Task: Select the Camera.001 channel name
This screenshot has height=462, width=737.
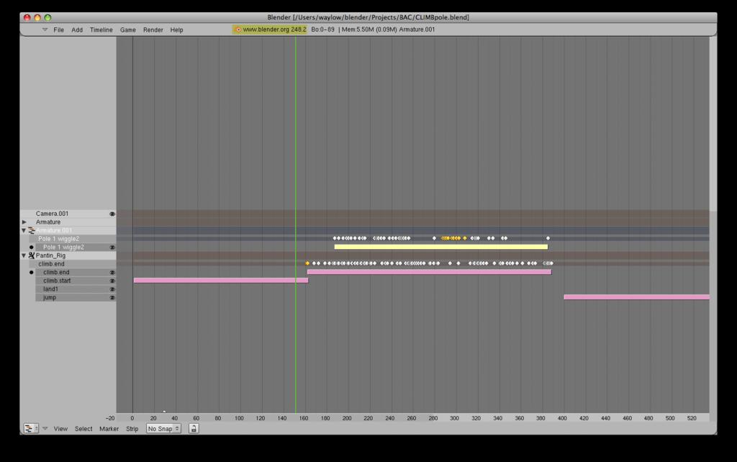Action: [52, 214]
